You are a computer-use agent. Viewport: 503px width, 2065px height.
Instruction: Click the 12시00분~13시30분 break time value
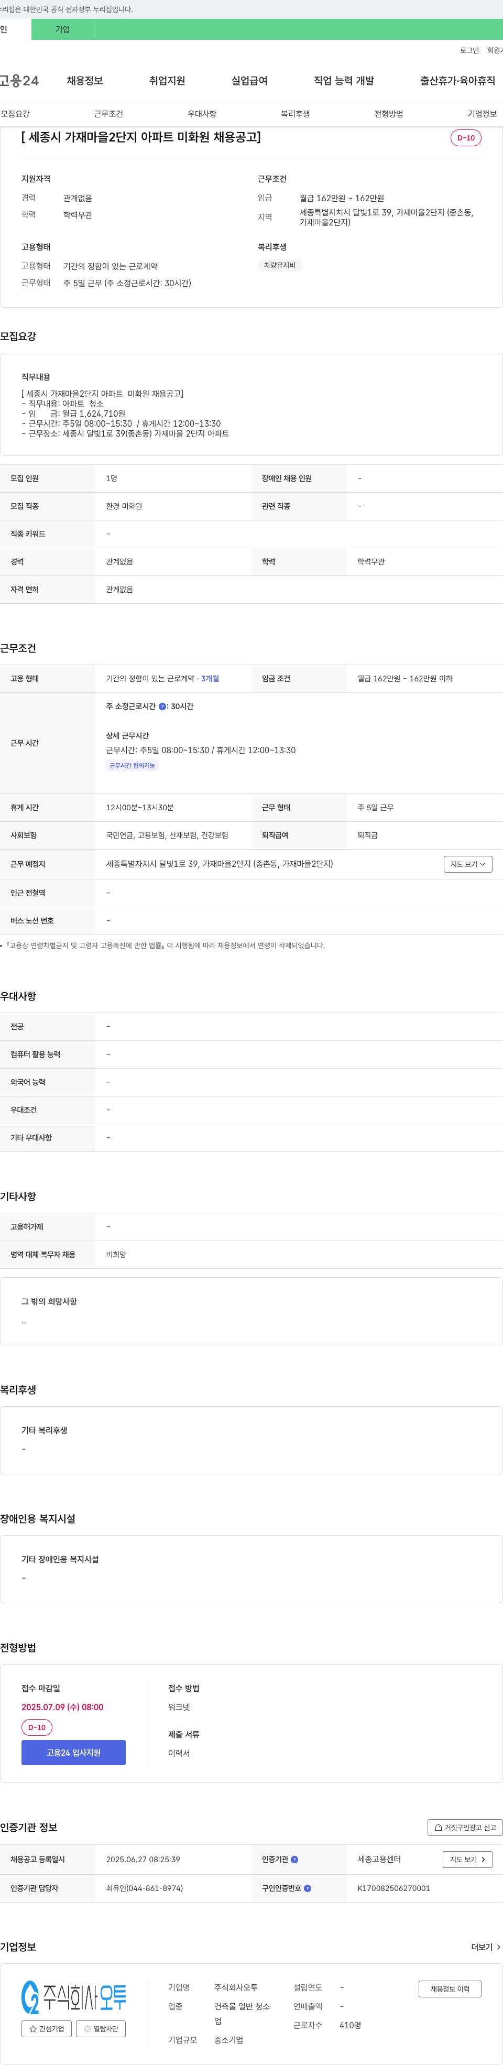point(140,808)
